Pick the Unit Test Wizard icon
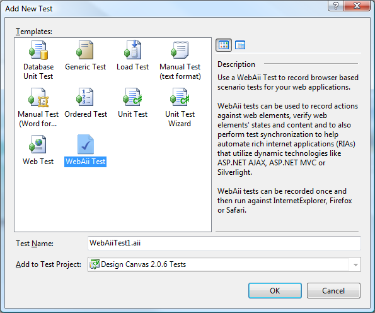 pyautogui.click(x=180, y=97)
